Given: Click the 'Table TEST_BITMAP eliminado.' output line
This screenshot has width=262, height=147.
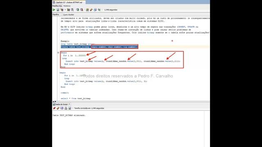Looking at the screenshot, I should point(69,115).
